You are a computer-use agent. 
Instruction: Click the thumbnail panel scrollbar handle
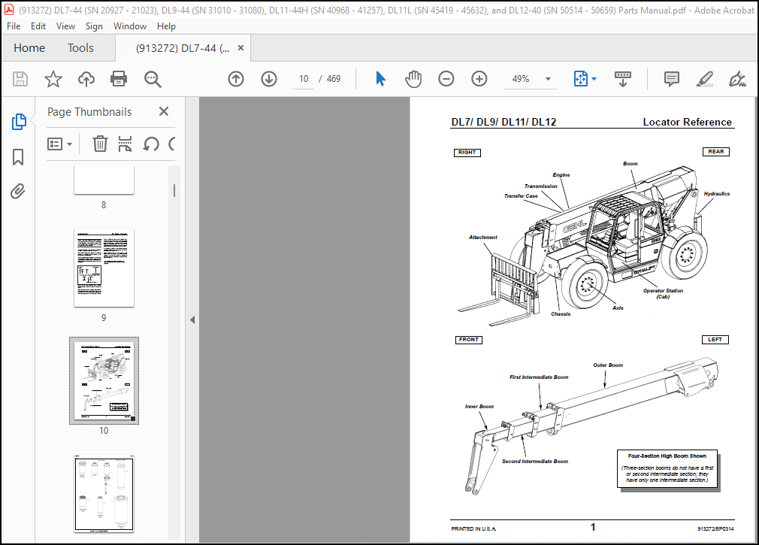(174, 190)
